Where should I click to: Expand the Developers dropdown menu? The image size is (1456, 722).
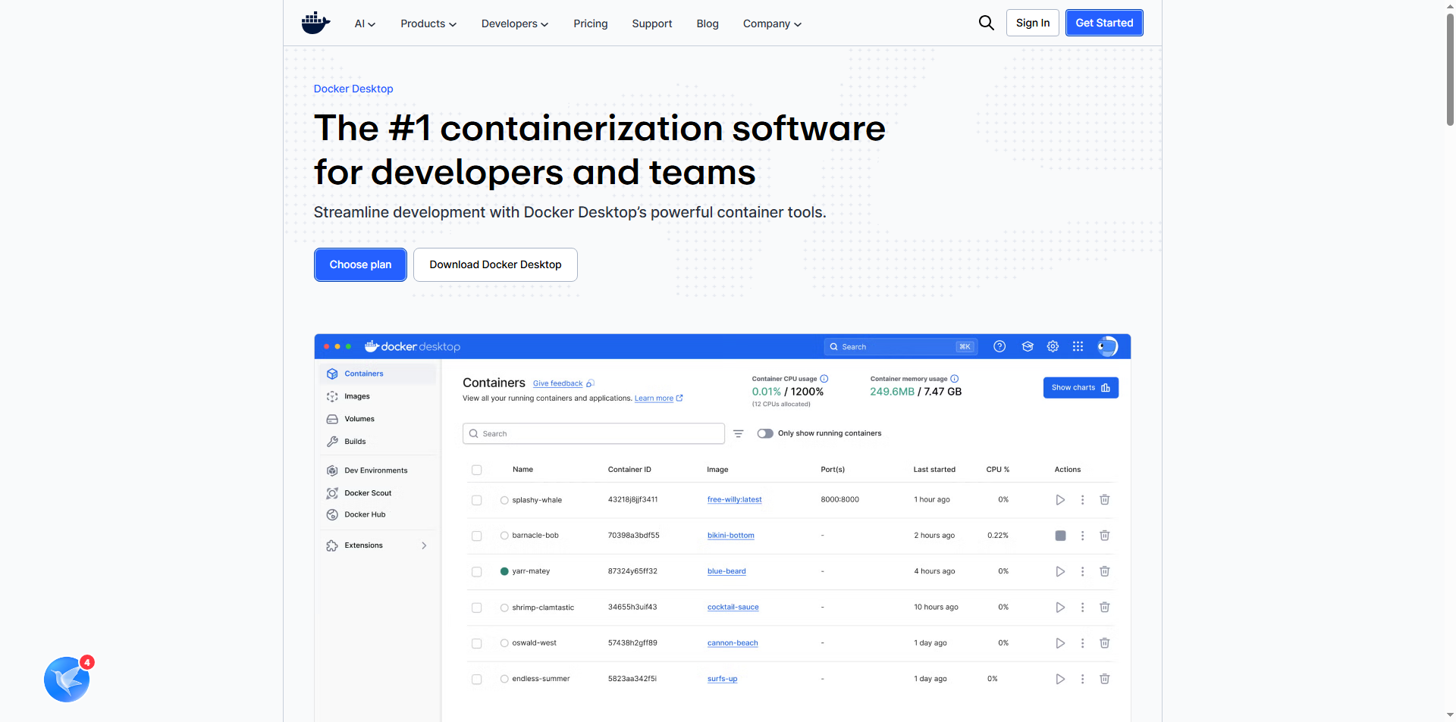(515, 23)
